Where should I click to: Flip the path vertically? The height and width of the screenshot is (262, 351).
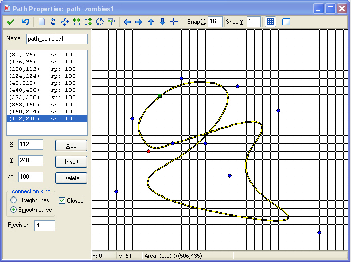click(x=88, y=22)
